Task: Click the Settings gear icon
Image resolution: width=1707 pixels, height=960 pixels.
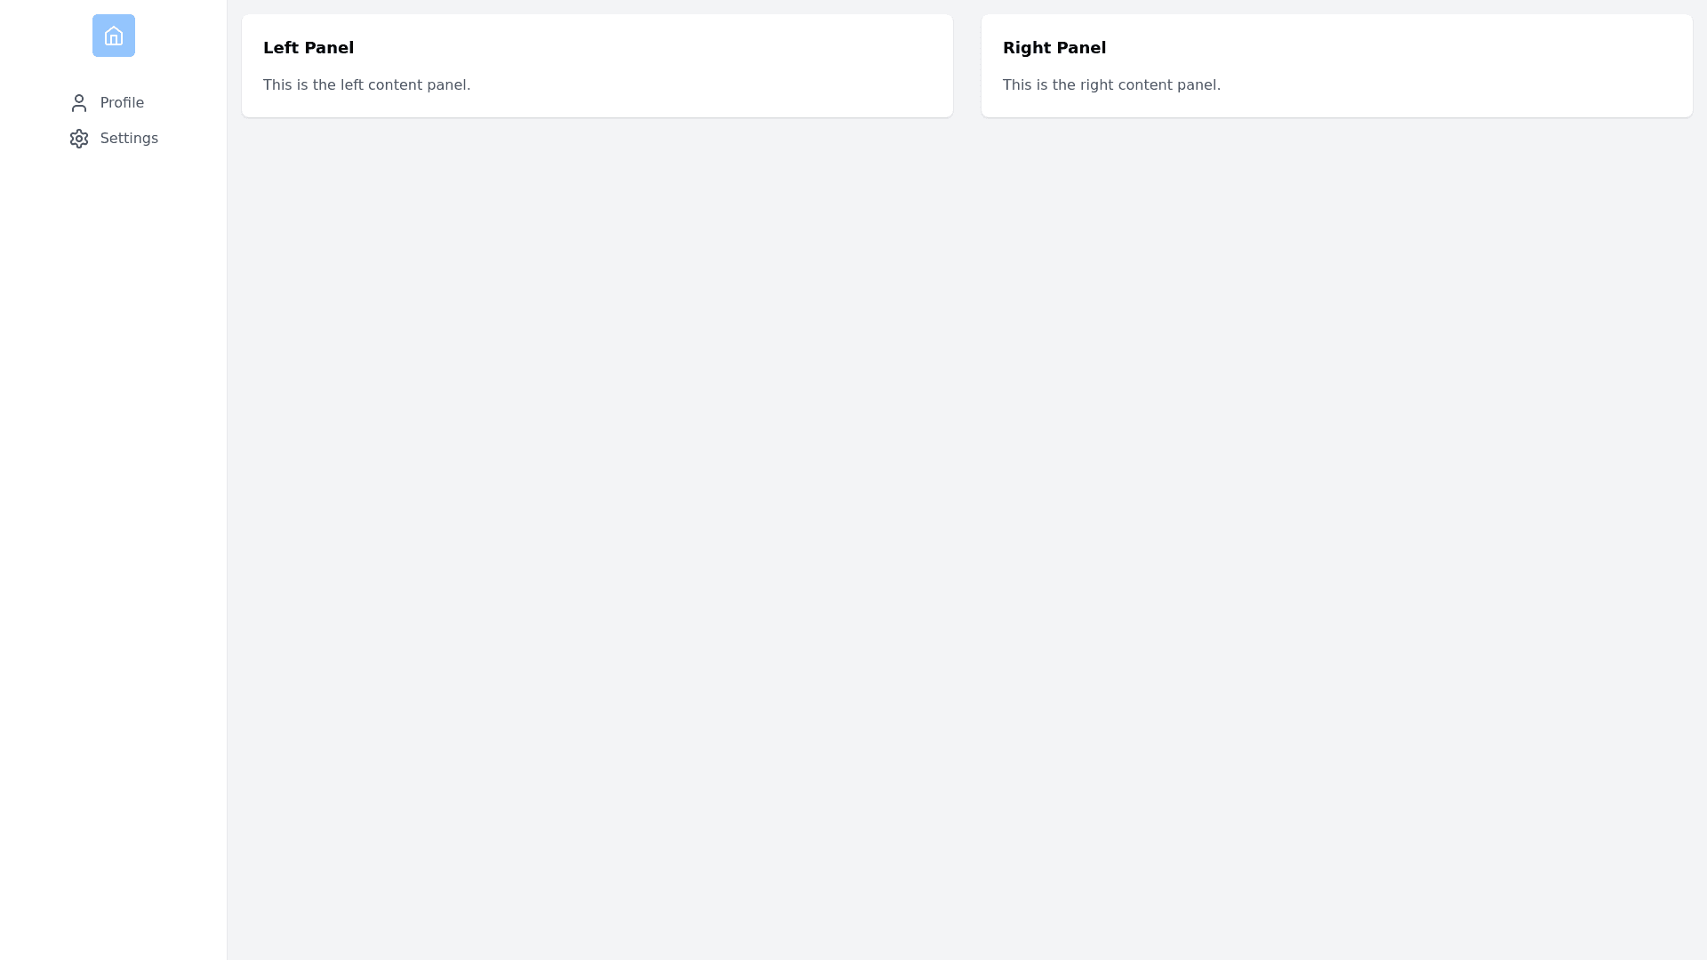Action: (x=79, y=139)
